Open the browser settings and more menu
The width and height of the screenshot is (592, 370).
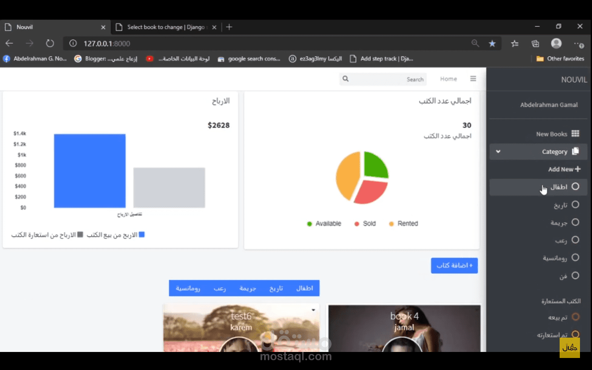pyautogui.click(x=578, y=44)
